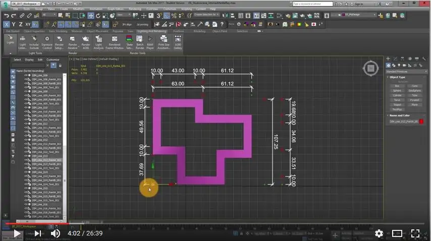The height and width of the screenshot is (241, 431).
Task: Toggle the XY plane constraint button
Action: coord(28,24)
